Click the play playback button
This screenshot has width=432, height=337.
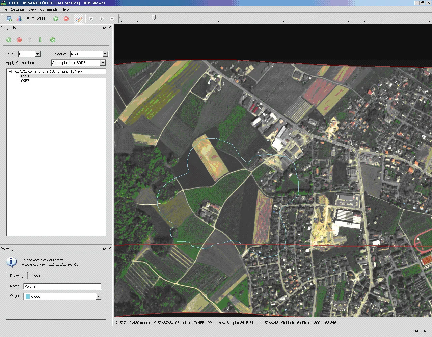[102, 19]
